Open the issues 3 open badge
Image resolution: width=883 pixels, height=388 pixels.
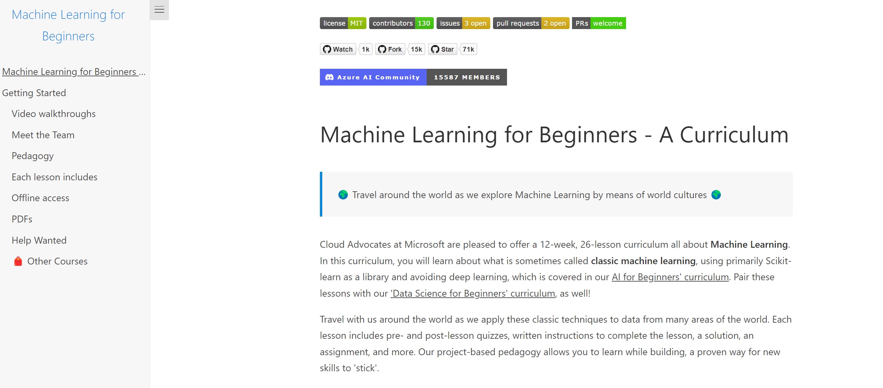pyautogui.click(x=463, y=23)
